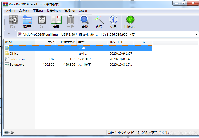Open the 工具(S) menu
199x138 pixels.
pos(38,11)
